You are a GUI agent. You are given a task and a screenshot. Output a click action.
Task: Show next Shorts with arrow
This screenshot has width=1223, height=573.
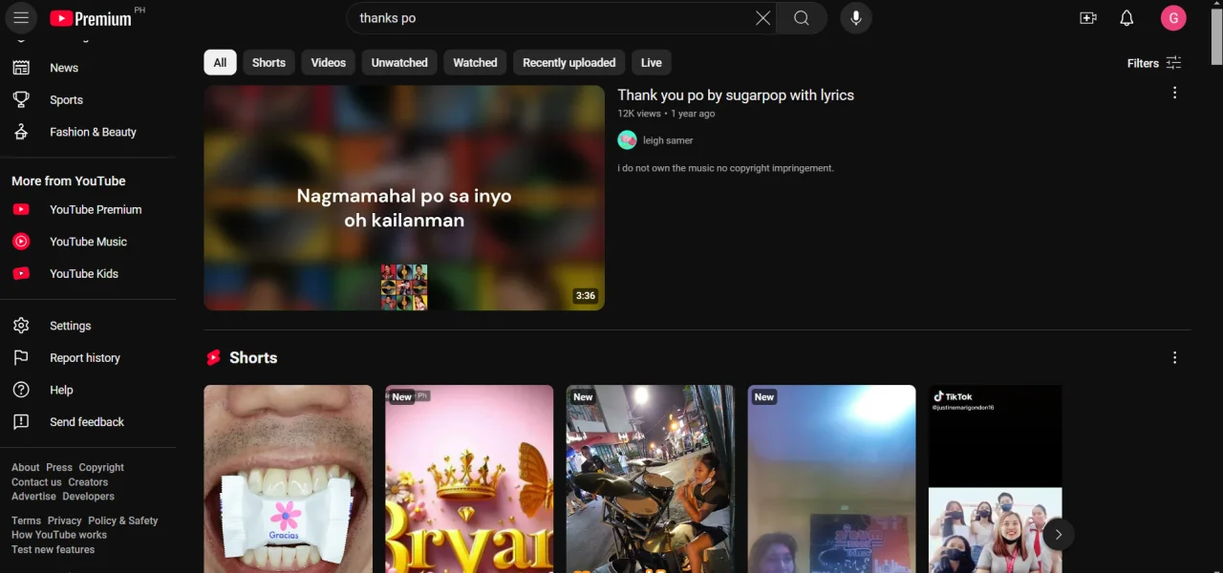(1058, 535)
